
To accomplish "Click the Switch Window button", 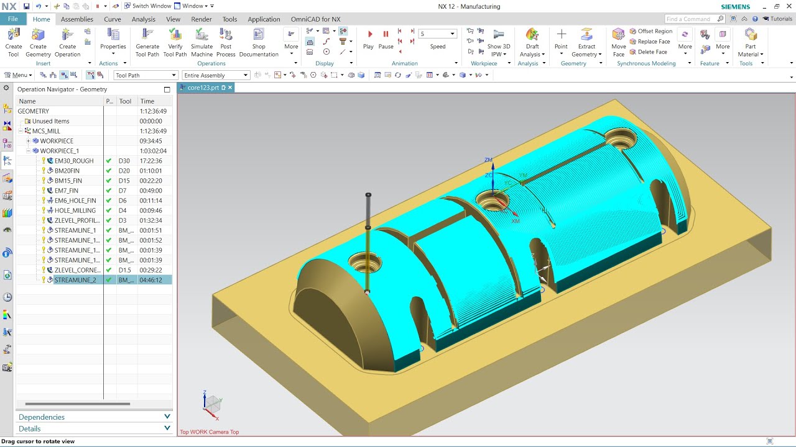I will click(x=147, y=6).
